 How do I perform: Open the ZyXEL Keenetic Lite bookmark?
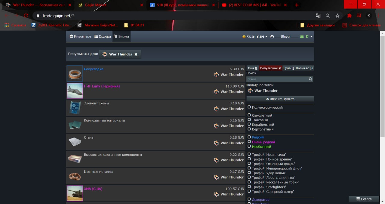pyautogui.click(x=51, y=25)
